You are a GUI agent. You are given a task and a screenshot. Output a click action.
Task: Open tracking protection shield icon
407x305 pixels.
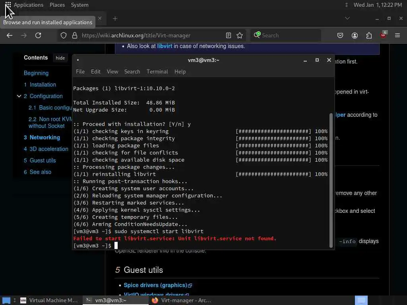pos(63,35)
